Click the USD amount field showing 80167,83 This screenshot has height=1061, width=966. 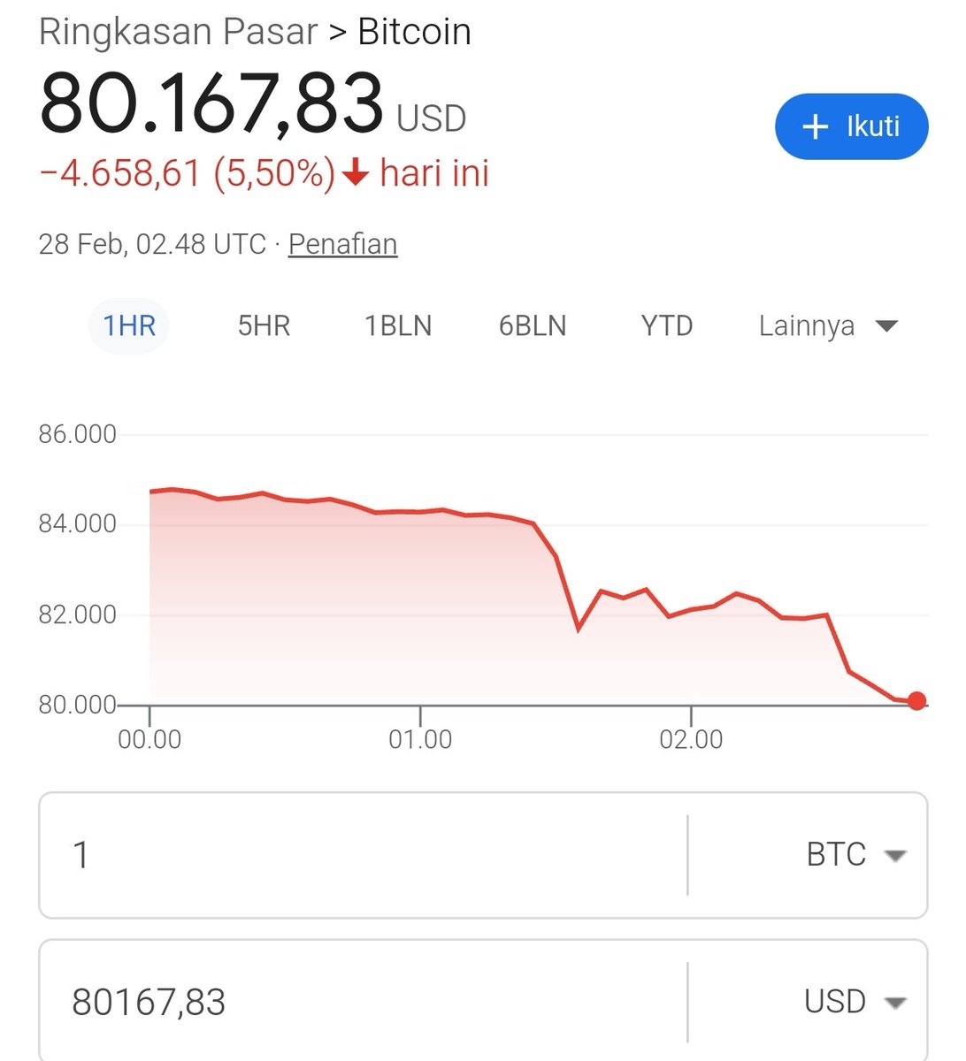363,1002
